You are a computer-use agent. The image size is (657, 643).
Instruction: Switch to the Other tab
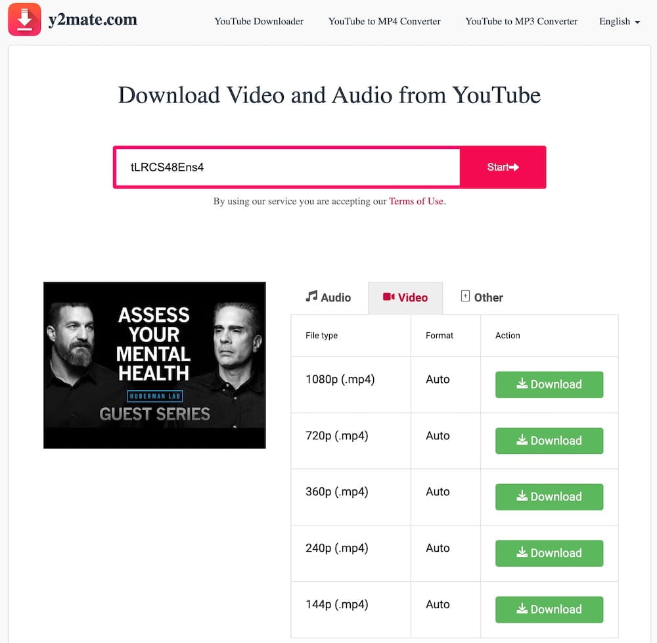click(482, 298)
